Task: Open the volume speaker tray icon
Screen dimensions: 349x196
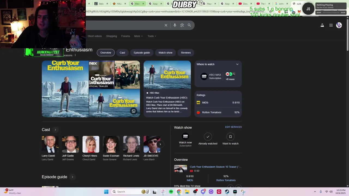Action: tap(332, 192)
